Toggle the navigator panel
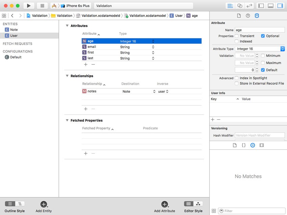Screen dimensions: 287x215 [x=261, y=6]
